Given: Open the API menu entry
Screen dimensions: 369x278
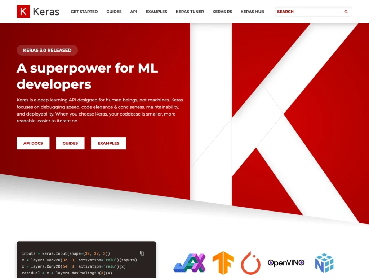Looking at the screenshot, I should click(x=133, y=12).
